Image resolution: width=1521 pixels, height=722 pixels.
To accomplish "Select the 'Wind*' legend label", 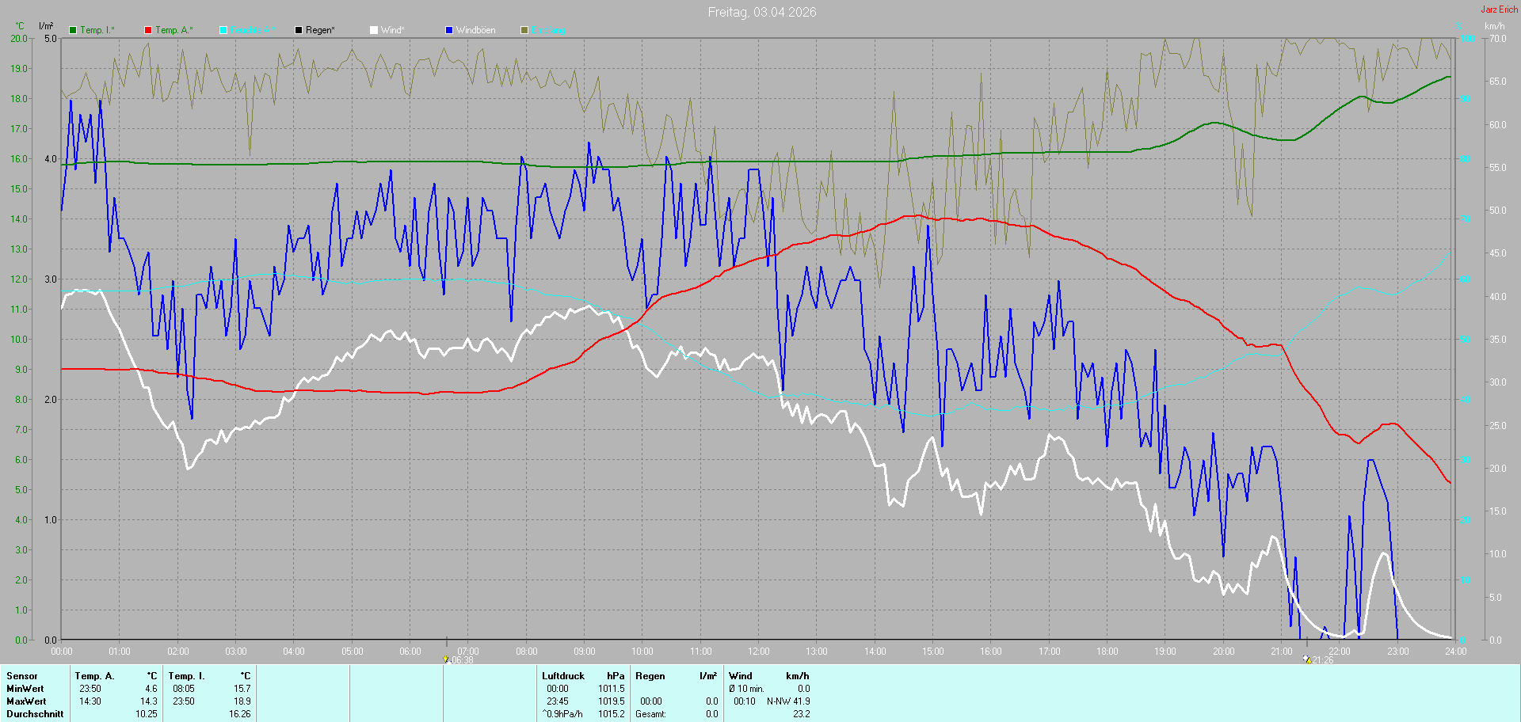I will point(393,30).
